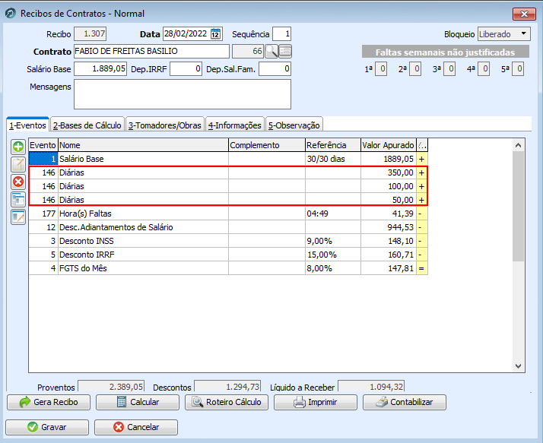Open the Bloqueio dropdown showing Liberado
543x443 pixels.
[504, 34]
